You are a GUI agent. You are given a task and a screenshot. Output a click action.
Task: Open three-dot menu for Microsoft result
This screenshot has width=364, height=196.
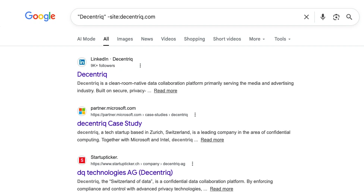click(195, 115)
